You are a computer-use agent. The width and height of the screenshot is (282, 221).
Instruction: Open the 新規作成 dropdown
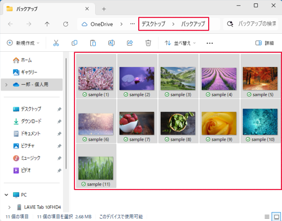pos(23,43)
